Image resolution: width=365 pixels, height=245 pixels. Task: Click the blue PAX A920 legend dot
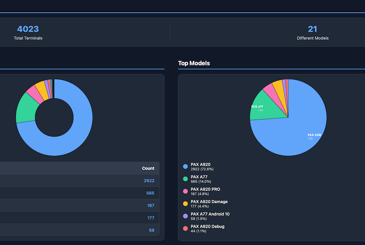click(x=185, y=167)
